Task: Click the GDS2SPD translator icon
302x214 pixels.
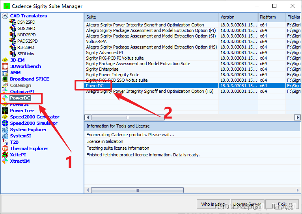Action: click(x=13, y=28)
